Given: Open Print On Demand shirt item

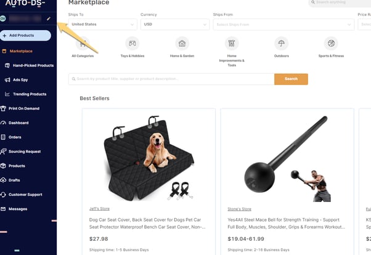Looking at the screenshot, I should 20,108.
